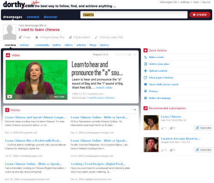Switch to the twitter tab

(x=56, y=45)
